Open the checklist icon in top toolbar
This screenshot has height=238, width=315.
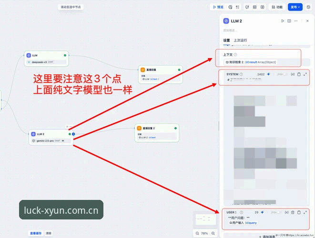(237, 7)
